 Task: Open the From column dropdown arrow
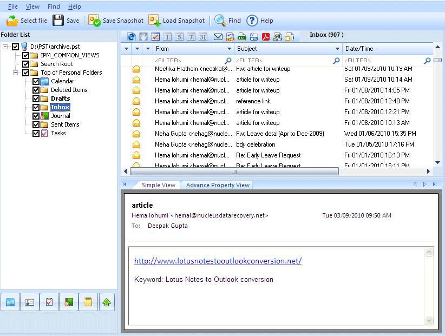point(229,49)
